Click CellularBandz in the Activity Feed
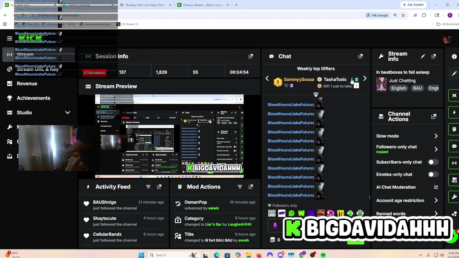The height and width of the screenshot is (258, 459). coord(107,234)
